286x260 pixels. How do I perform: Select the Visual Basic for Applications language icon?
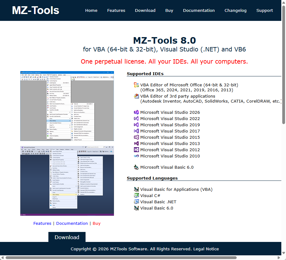136,189
